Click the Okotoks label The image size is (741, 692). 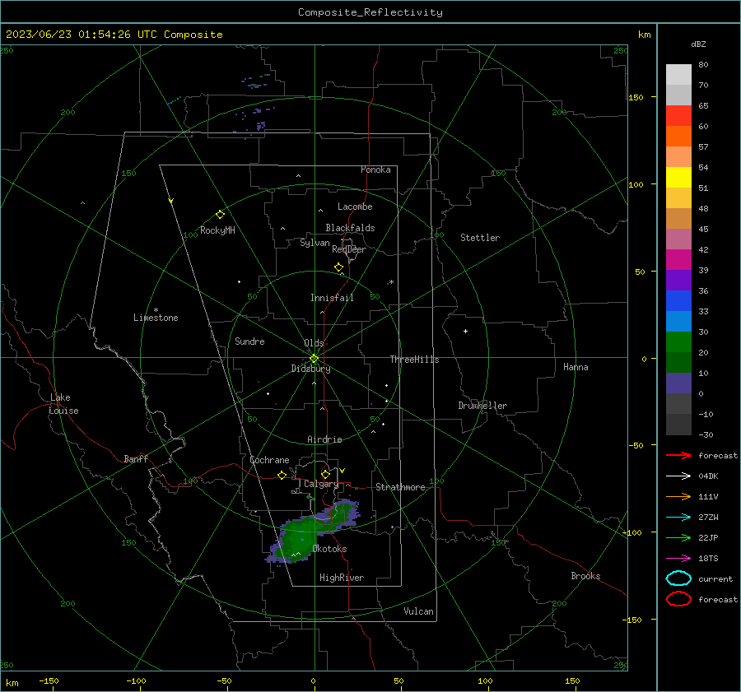pyautogui.click(x=329, y=549)
